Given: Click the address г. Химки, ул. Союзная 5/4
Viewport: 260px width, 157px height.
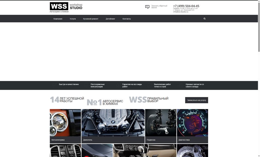Looking at the screenshot, I should 184,10.
